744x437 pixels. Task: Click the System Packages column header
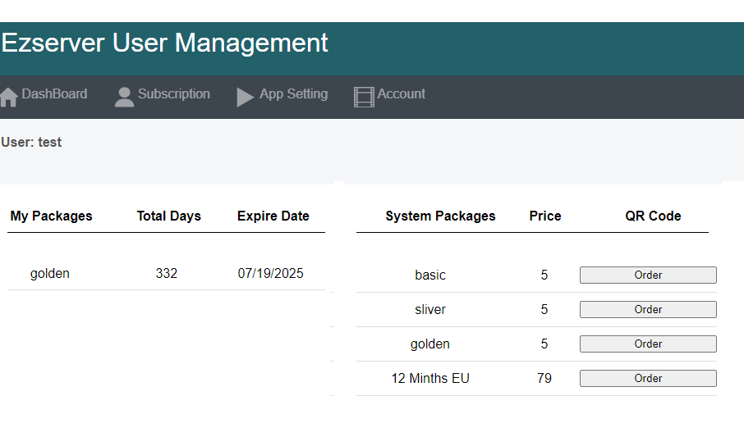tap(440, 216)
